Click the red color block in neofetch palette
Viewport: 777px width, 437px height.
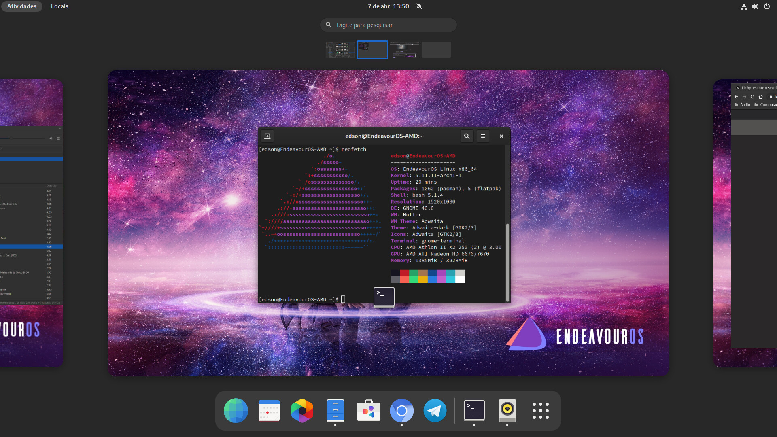(404, 273)
